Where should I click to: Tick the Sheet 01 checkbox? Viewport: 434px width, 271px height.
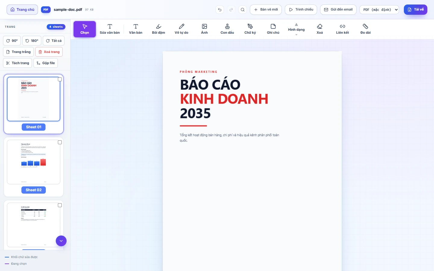pos(60,79)
